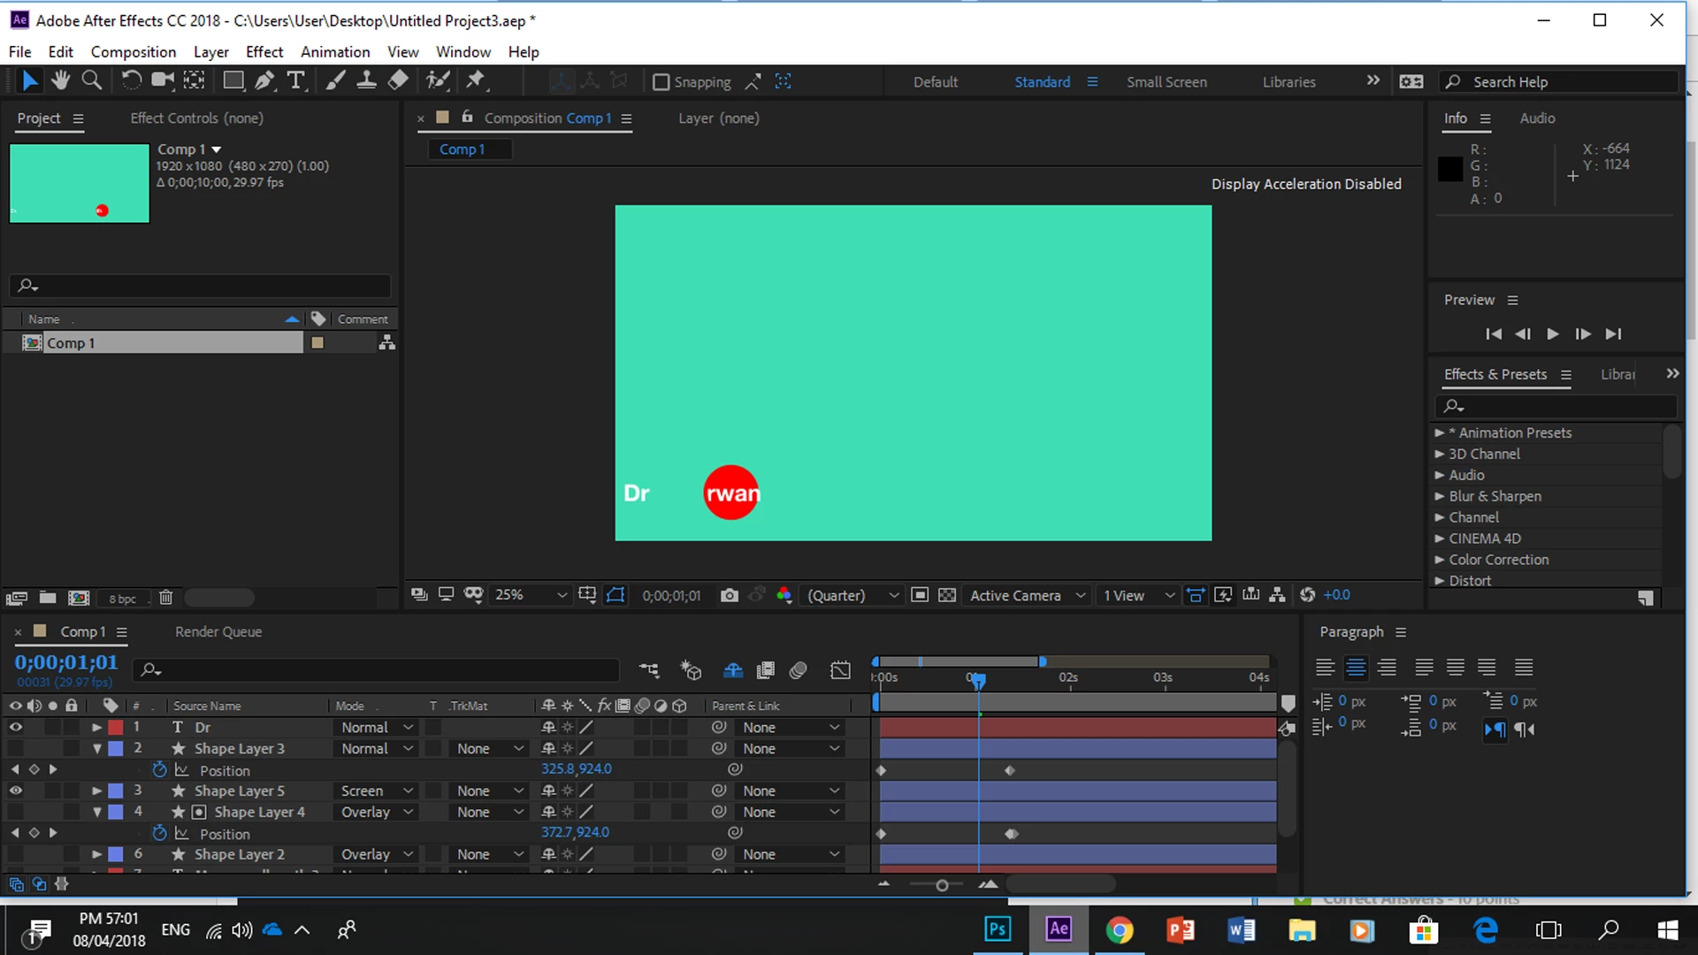Switch to the Small Screen workspace
The width and height of the screenshot is (1698, 955).
[1166, 81]
